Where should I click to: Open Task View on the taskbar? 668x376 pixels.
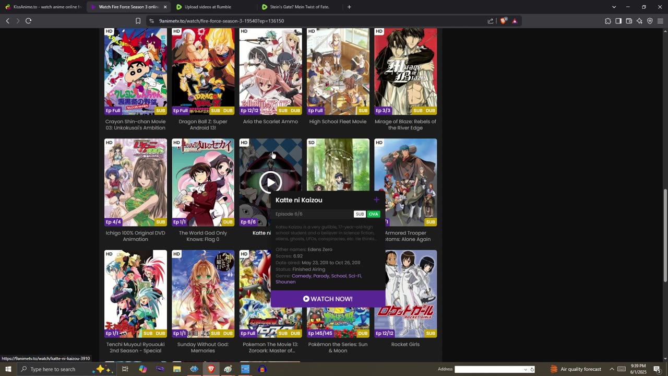[125, 369]
